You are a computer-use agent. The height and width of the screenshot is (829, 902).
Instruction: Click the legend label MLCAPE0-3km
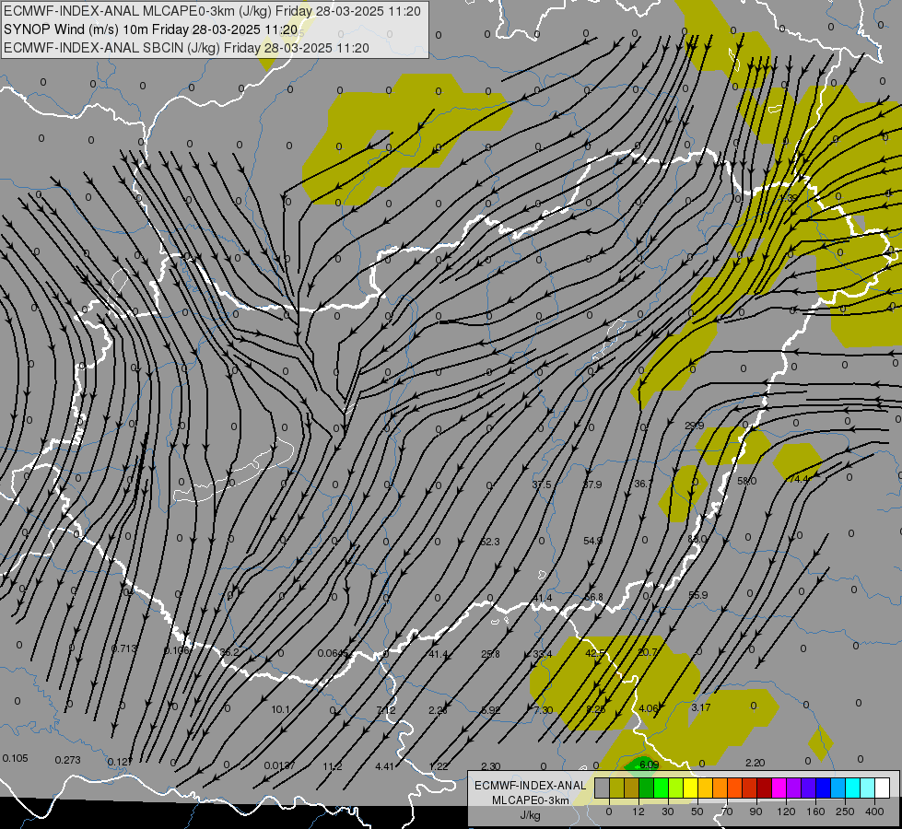point(530,800)
